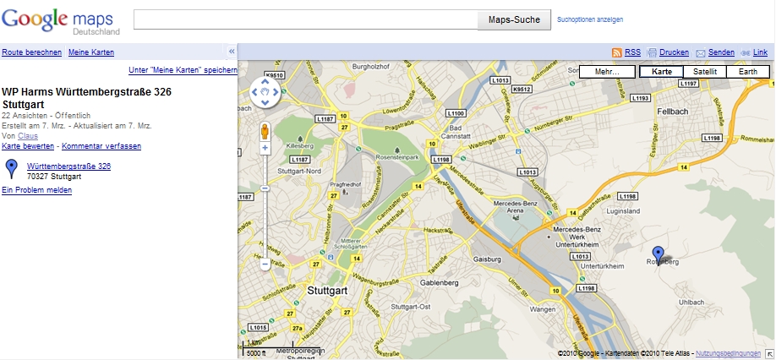Click the zoom in plus button
Screen dimensions: 776x360
pos(265,148)
